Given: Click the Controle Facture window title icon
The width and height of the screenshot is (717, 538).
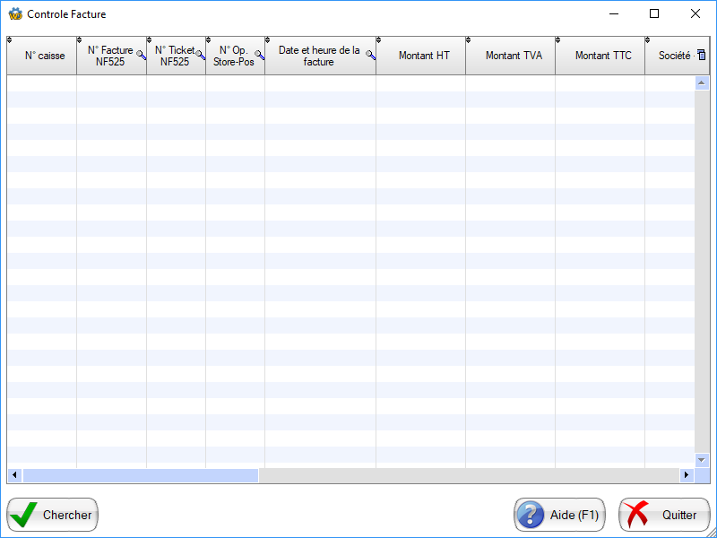Looking at the screenshot, I should 14,14.
